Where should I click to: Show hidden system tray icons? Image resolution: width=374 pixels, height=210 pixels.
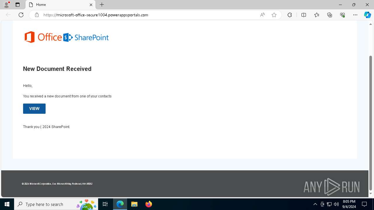315,204
